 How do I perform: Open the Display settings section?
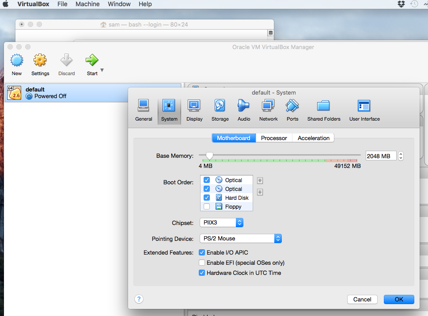click(194, 110)
